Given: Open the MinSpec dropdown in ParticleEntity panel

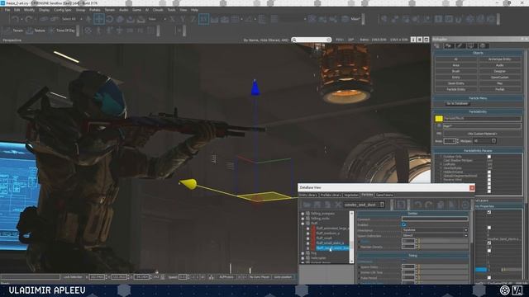Looking at the screenshot, I should coord(484,141).
